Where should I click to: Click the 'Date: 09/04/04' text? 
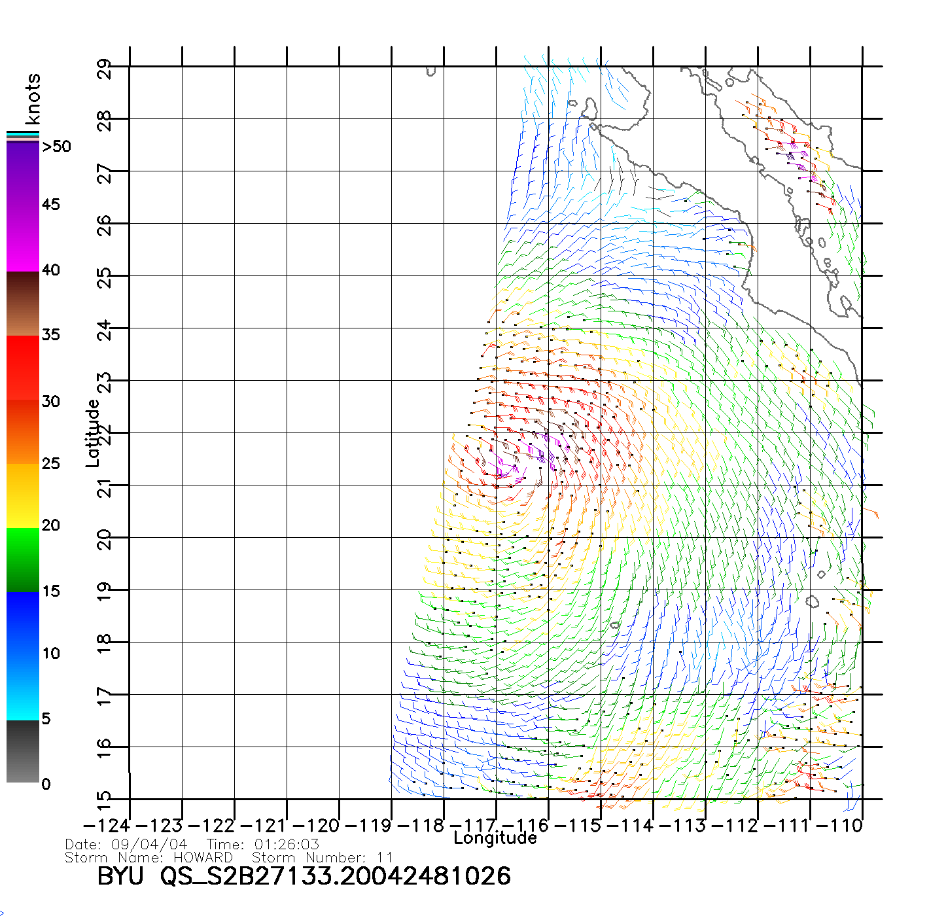[x=126, y=845]
